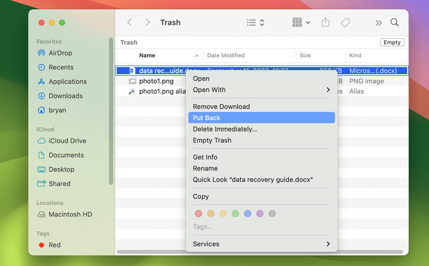Expand the Services submenu

coord(261,244)
